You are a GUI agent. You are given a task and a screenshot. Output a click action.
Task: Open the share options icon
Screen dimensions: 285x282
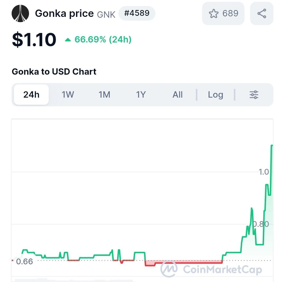(x=262, y=13)
